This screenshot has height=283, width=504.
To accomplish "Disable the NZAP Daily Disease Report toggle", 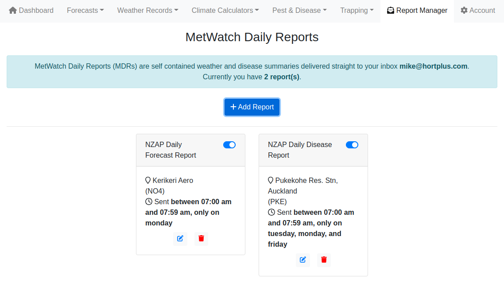I will pyautogui.click(x=352, y=145).
